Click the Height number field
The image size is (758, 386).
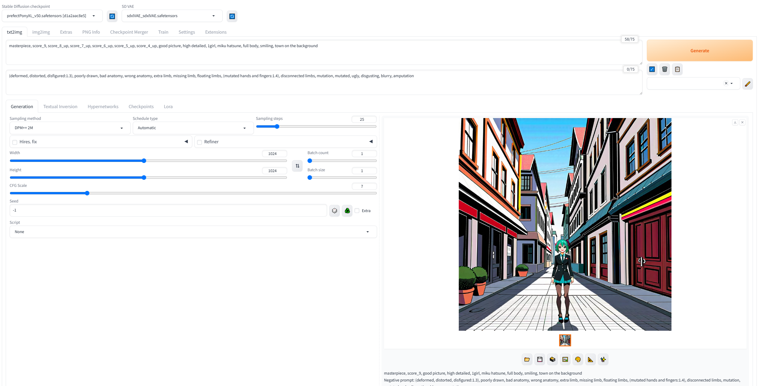click(x=274, y=171)
